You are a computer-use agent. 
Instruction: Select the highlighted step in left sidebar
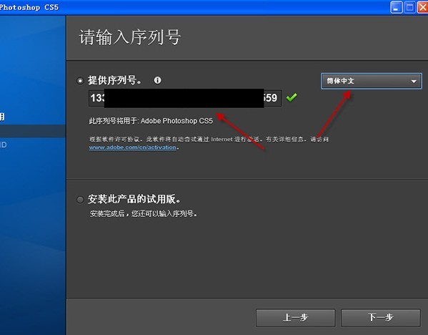(33, 131)
